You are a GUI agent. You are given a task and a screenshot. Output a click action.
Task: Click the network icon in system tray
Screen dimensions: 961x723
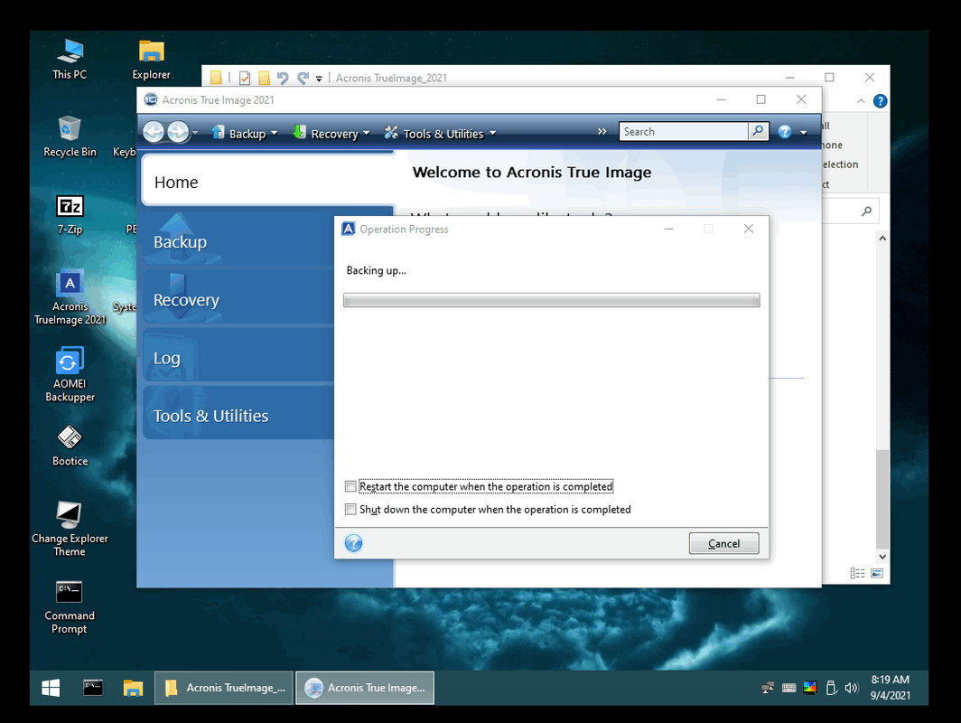[x=768, y=688]
